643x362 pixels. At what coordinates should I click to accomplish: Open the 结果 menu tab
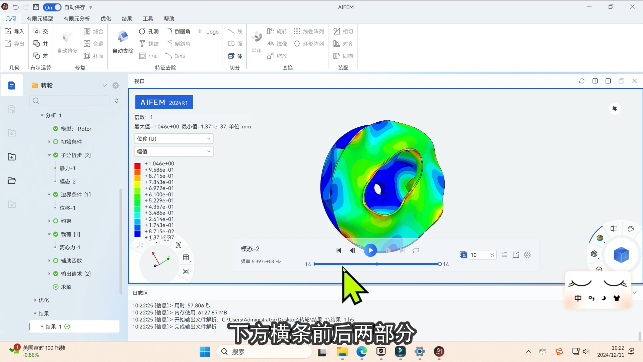pyautogui.click(x=127, y=19)
